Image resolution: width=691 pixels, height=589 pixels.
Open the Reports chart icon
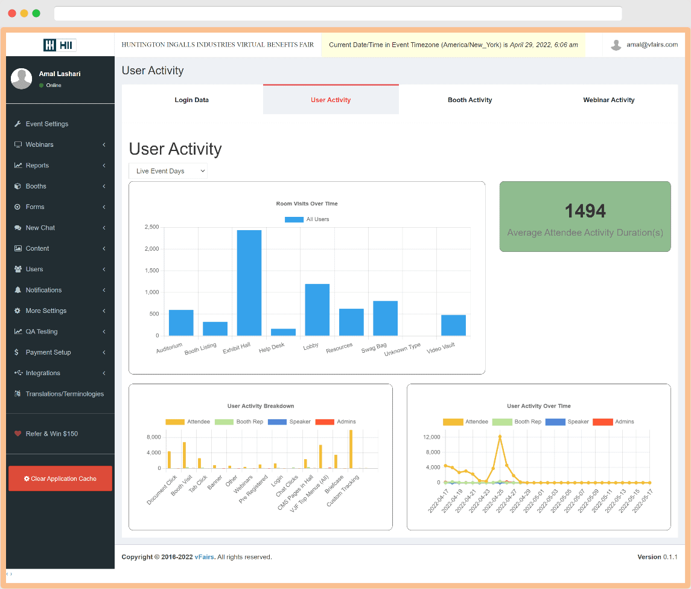coord(19,165)
